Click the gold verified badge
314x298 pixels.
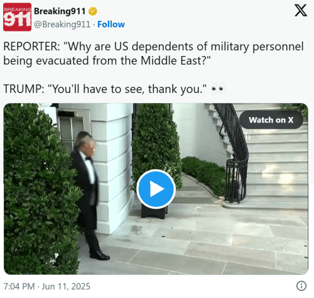(x=92, y=11)
